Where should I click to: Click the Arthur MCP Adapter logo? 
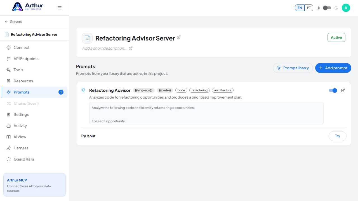click(28, 7)
